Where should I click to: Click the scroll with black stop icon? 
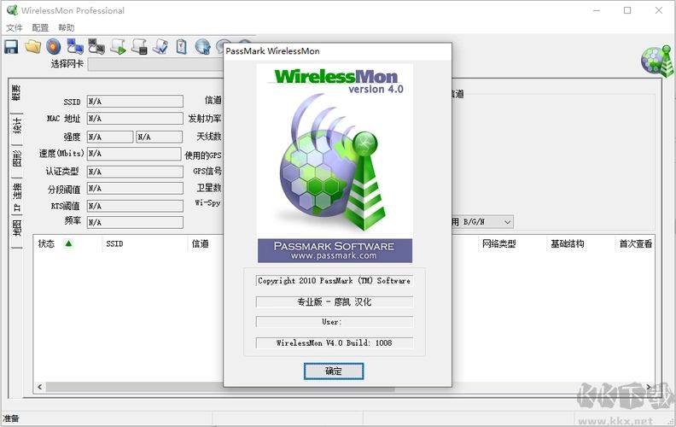[139, 47]
